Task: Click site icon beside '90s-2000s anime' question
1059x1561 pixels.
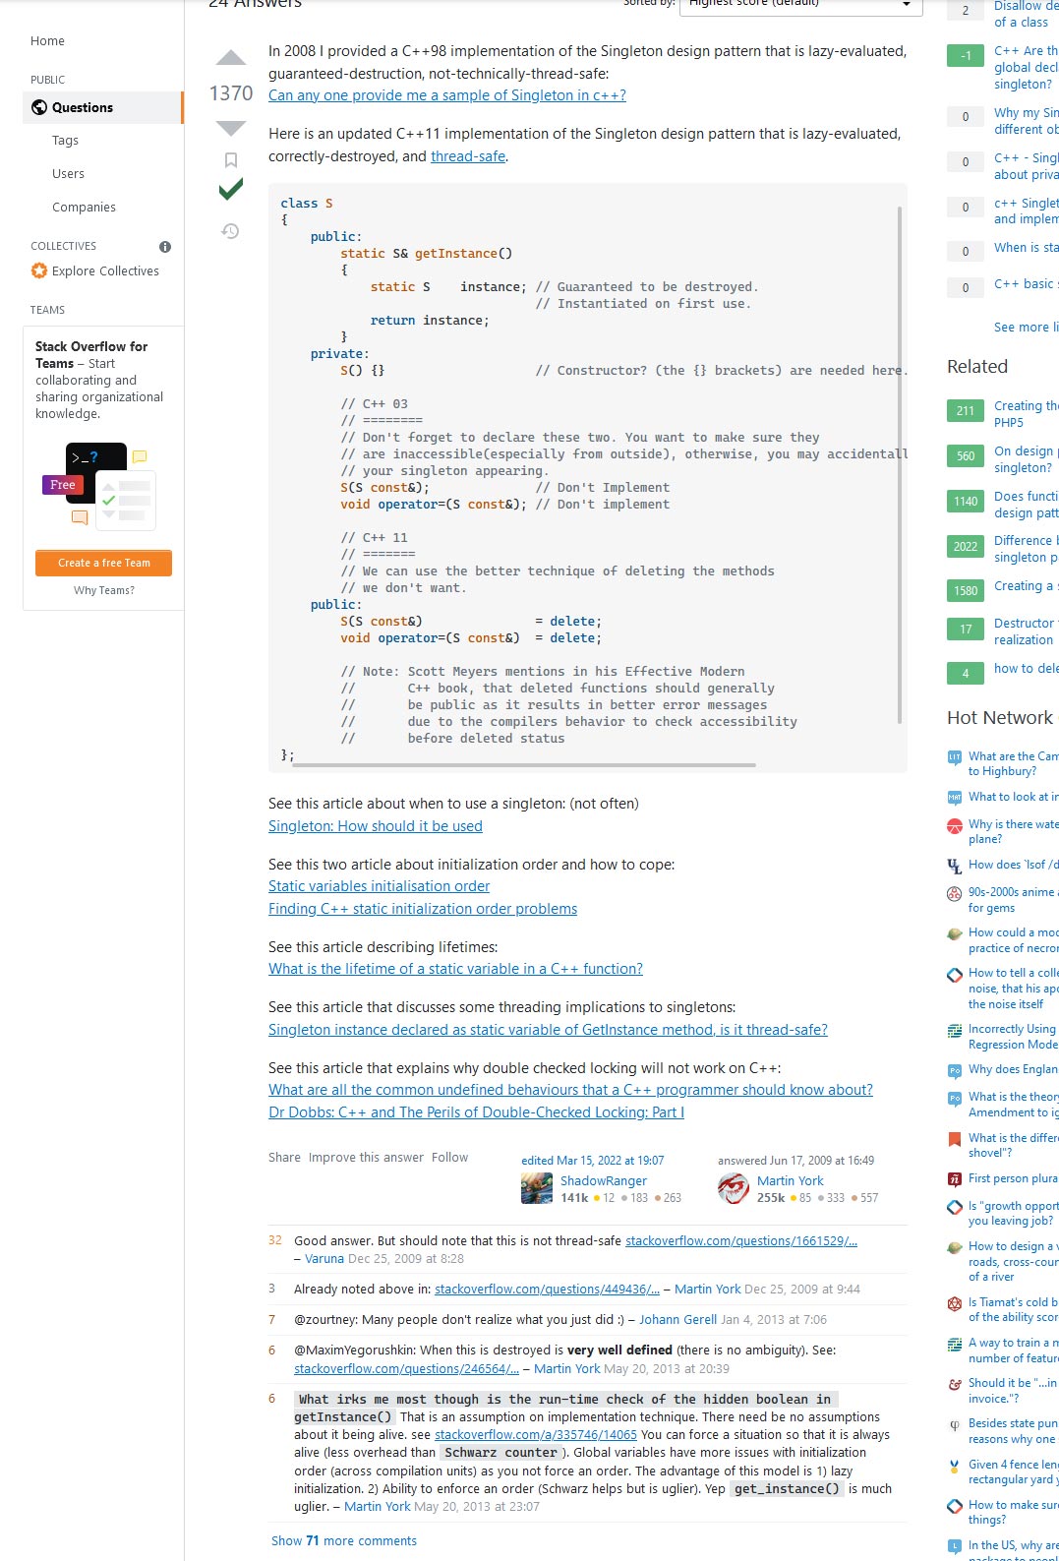Action: click(954, 893)
